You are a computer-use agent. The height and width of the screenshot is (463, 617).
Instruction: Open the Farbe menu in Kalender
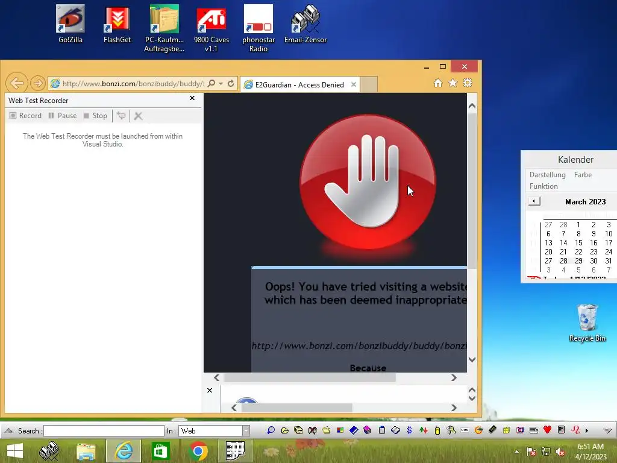[583, 174]
